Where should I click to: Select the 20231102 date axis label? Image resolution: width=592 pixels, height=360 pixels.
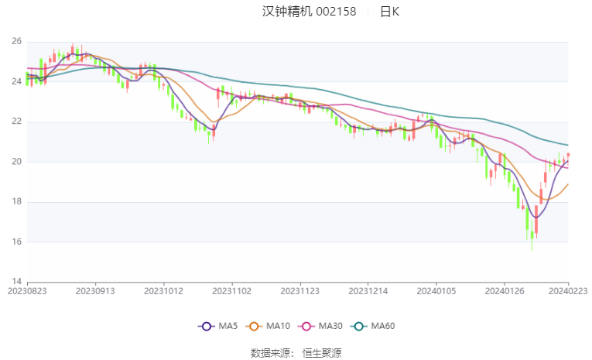pyautogui.click(x=232, y=291)
